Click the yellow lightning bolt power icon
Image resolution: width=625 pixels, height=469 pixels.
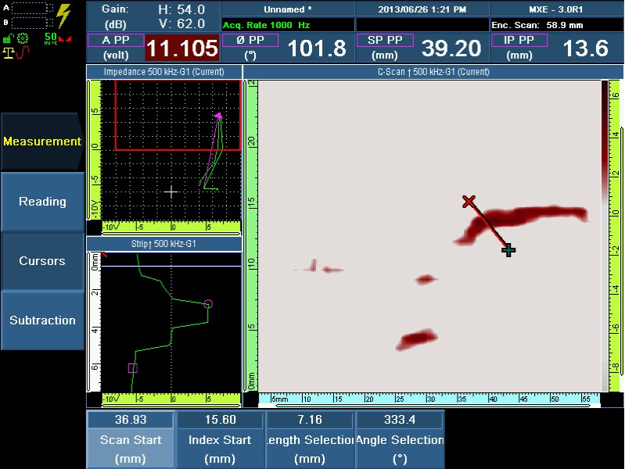(x=64, y=16)
